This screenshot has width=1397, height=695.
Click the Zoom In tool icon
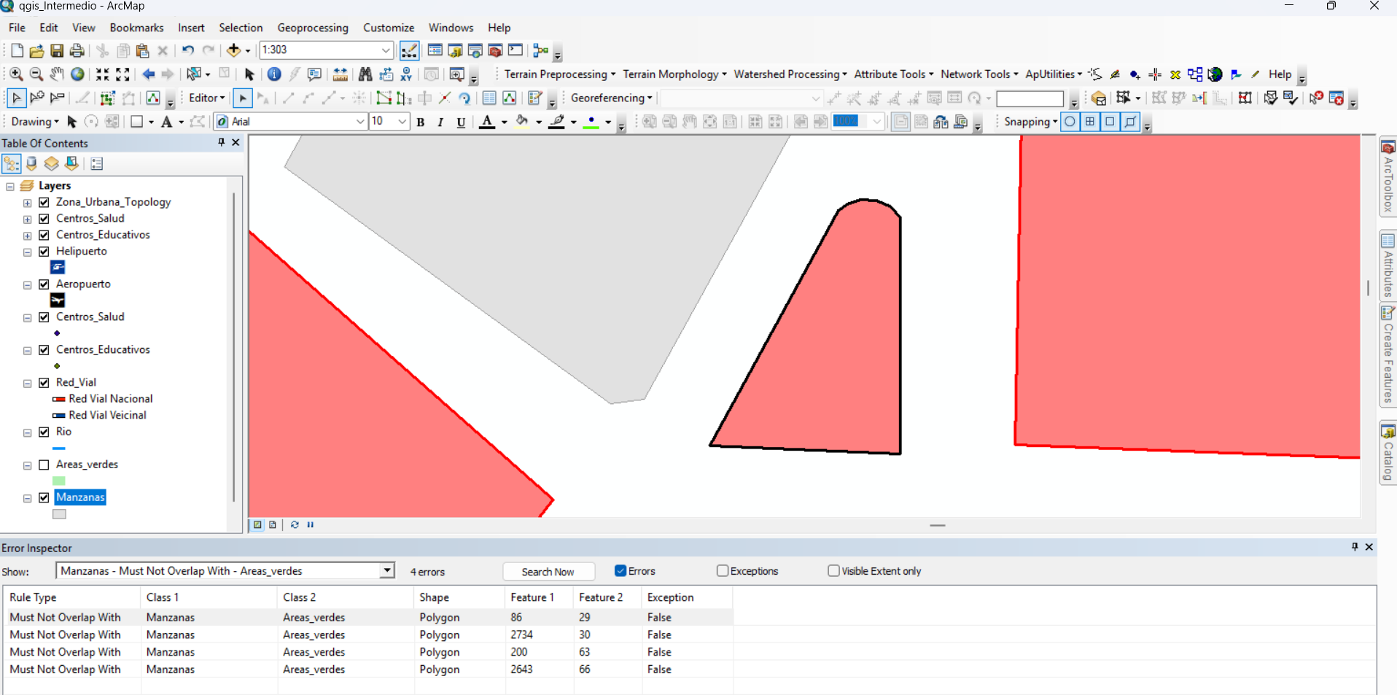16,74
